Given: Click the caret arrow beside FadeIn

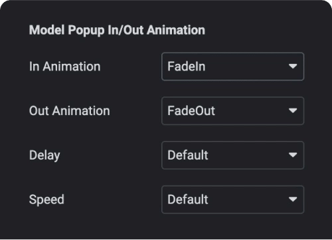Looking at the screenshot, I should [293, 66].
